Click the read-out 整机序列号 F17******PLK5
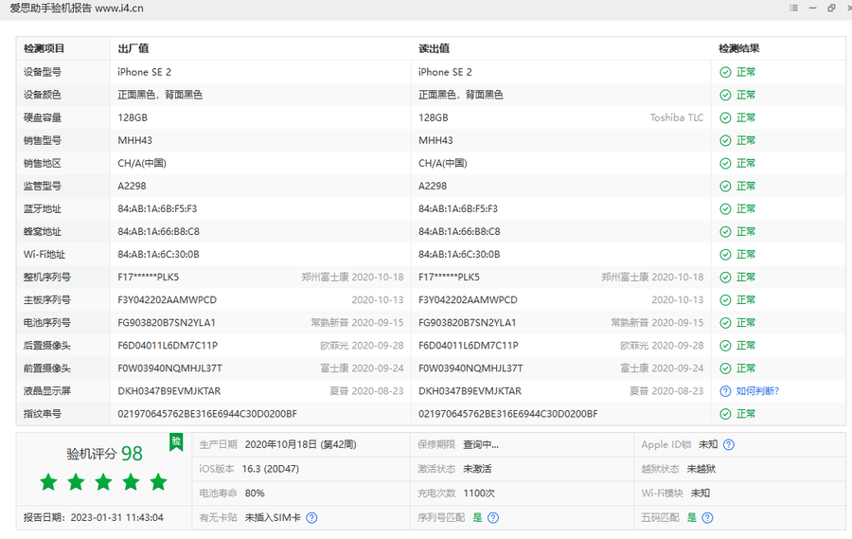 point(449,278)
